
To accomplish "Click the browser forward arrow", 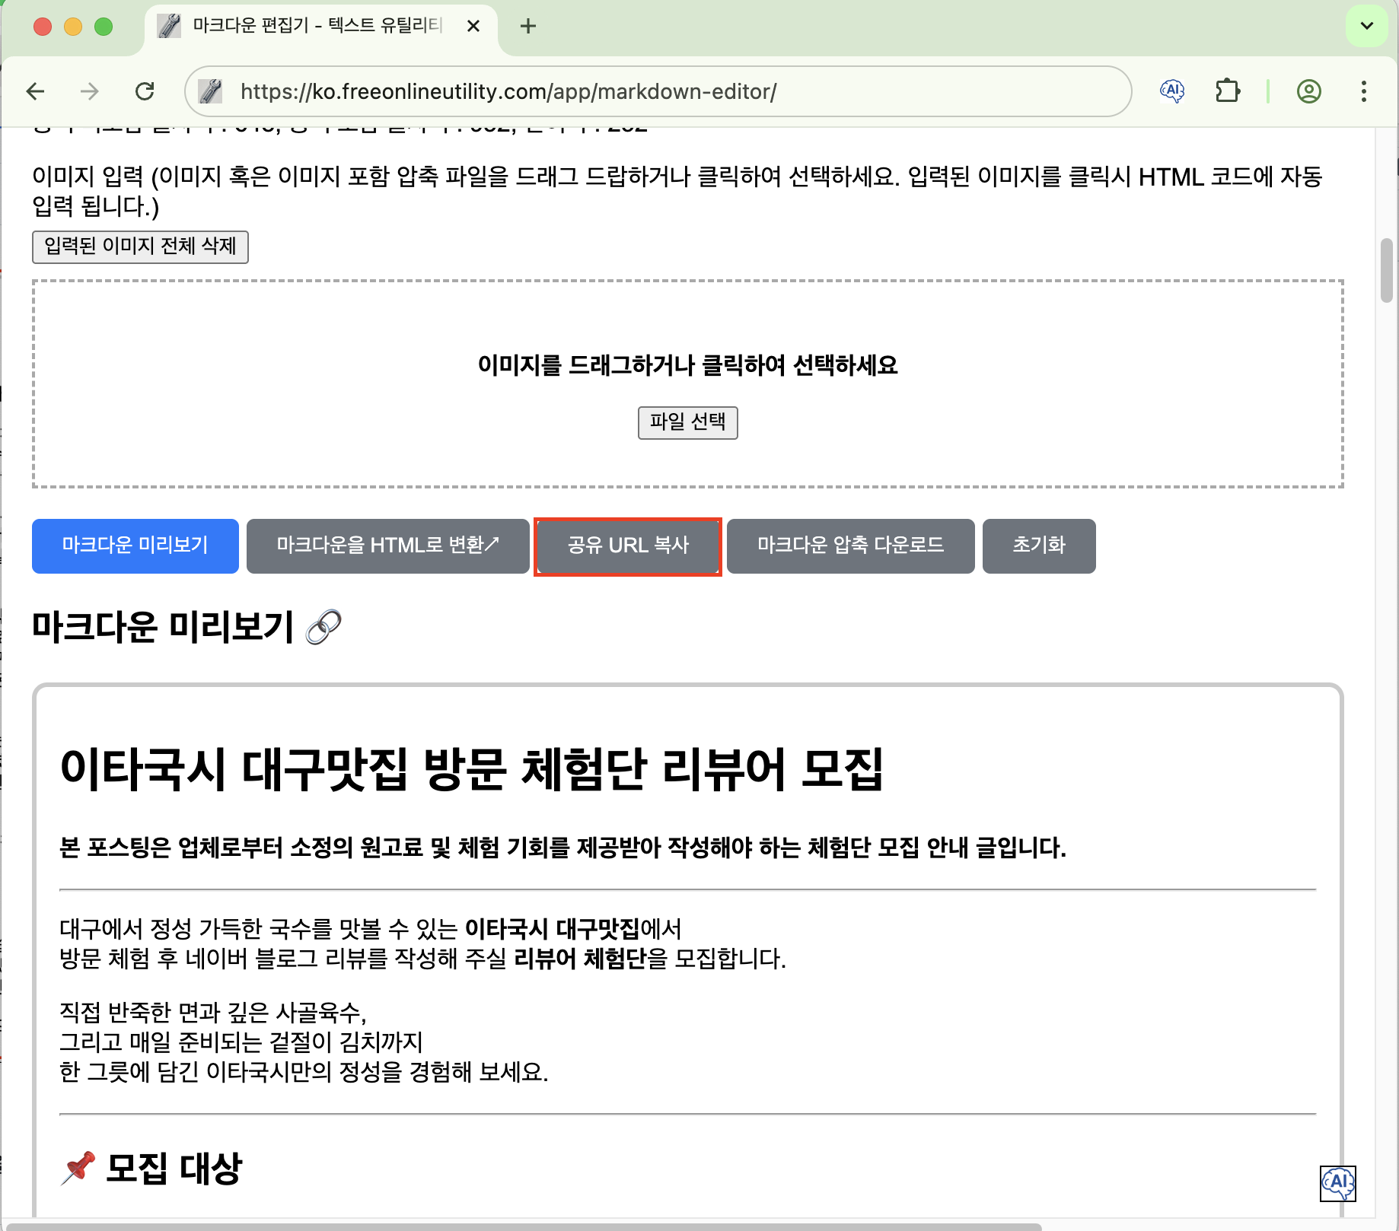I will click(90, 92).
